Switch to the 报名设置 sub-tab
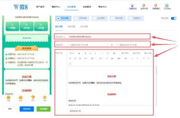The height and width of the screenshot is (118, 180). pyautogui.click(x=71, y=27)
